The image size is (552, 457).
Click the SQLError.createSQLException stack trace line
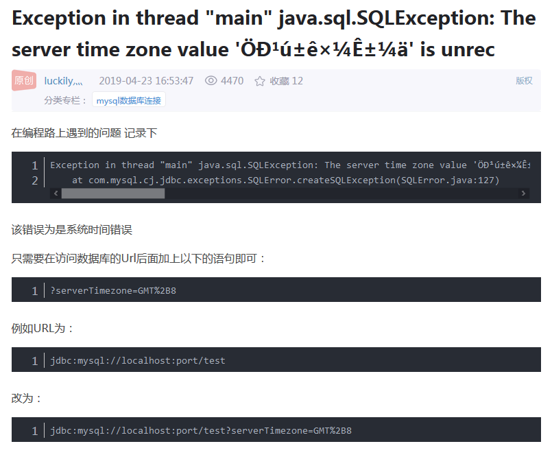285,180
